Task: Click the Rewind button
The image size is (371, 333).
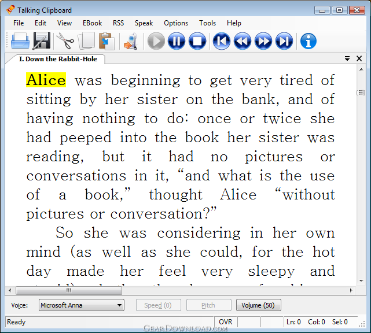Action: coord(243,41)
